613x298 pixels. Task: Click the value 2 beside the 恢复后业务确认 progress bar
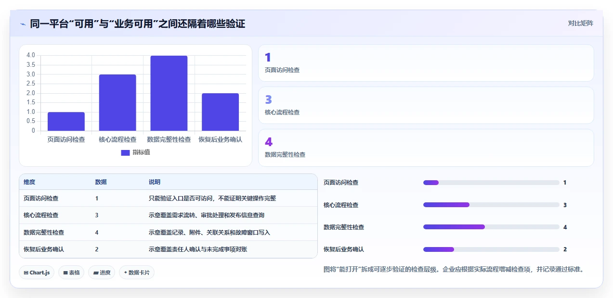565,249
